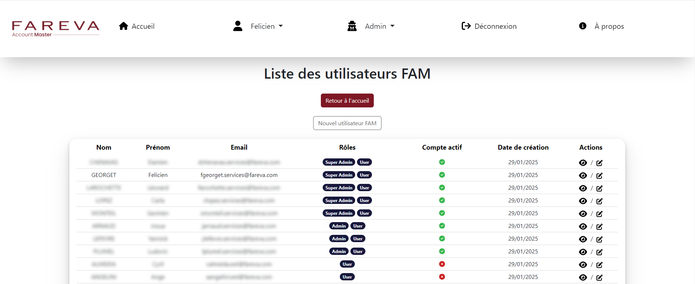Click the info icon beside À propos
The image size is (695, 284).
point(583,26)
